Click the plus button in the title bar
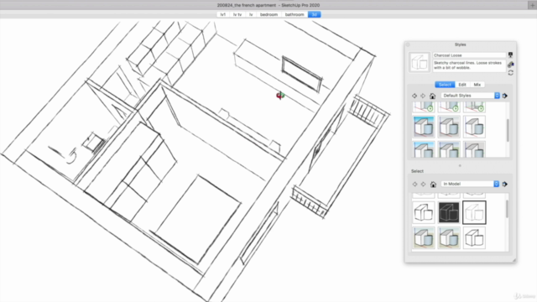The height and width of the screenshot is (302, 537). pyautogui.click(x=532, y=5)
